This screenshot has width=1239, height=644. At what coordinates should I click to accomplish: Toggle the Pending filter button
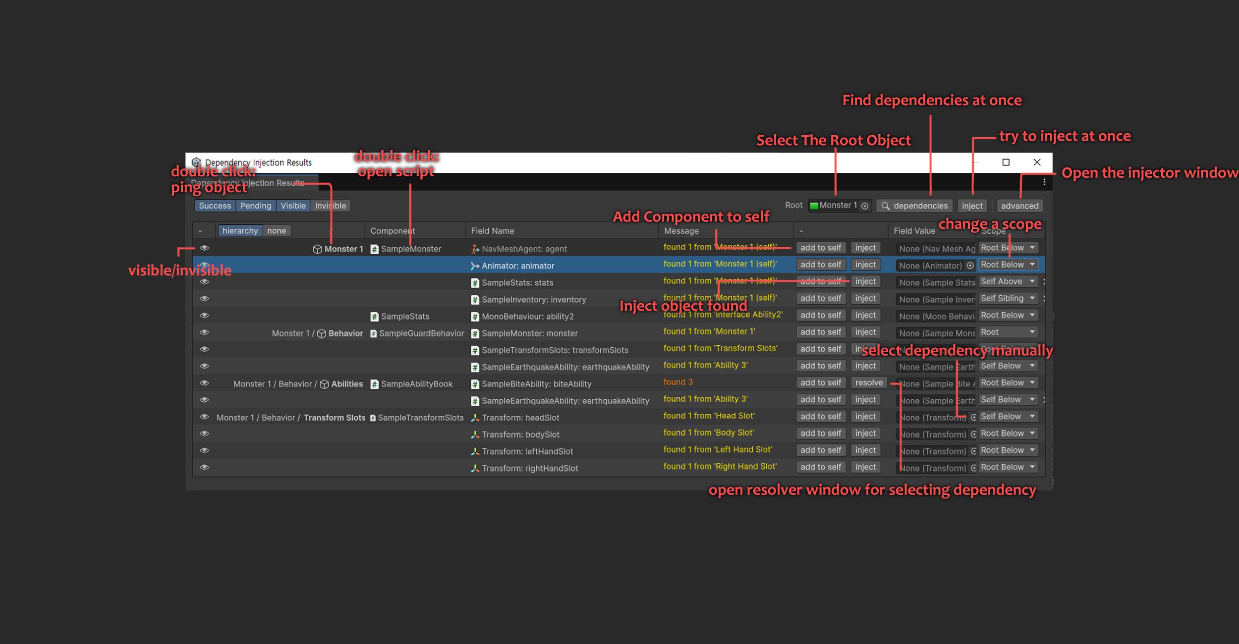(x=255, y=206)
